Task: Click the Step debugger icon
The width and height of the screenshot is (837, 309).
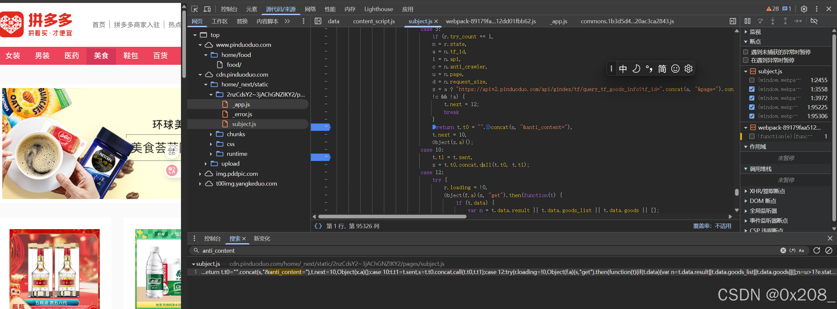Action: pyautogui.click(x=798, y=21)
